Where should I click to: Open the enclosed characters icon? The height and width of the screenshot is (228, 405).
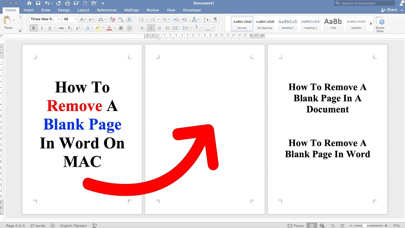(129, 28)
